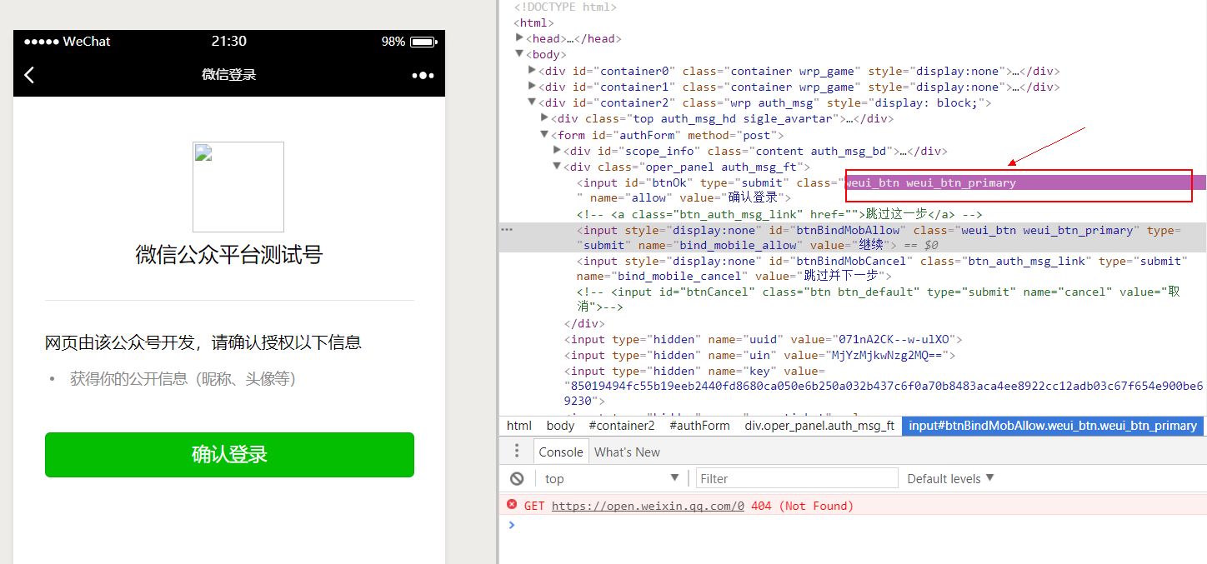Click the 微信公众平台测试号 title text
The image size is (1207, 564).
229,255
